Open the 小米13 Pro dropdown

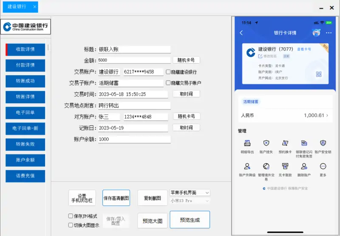click(x=190, y=201)
